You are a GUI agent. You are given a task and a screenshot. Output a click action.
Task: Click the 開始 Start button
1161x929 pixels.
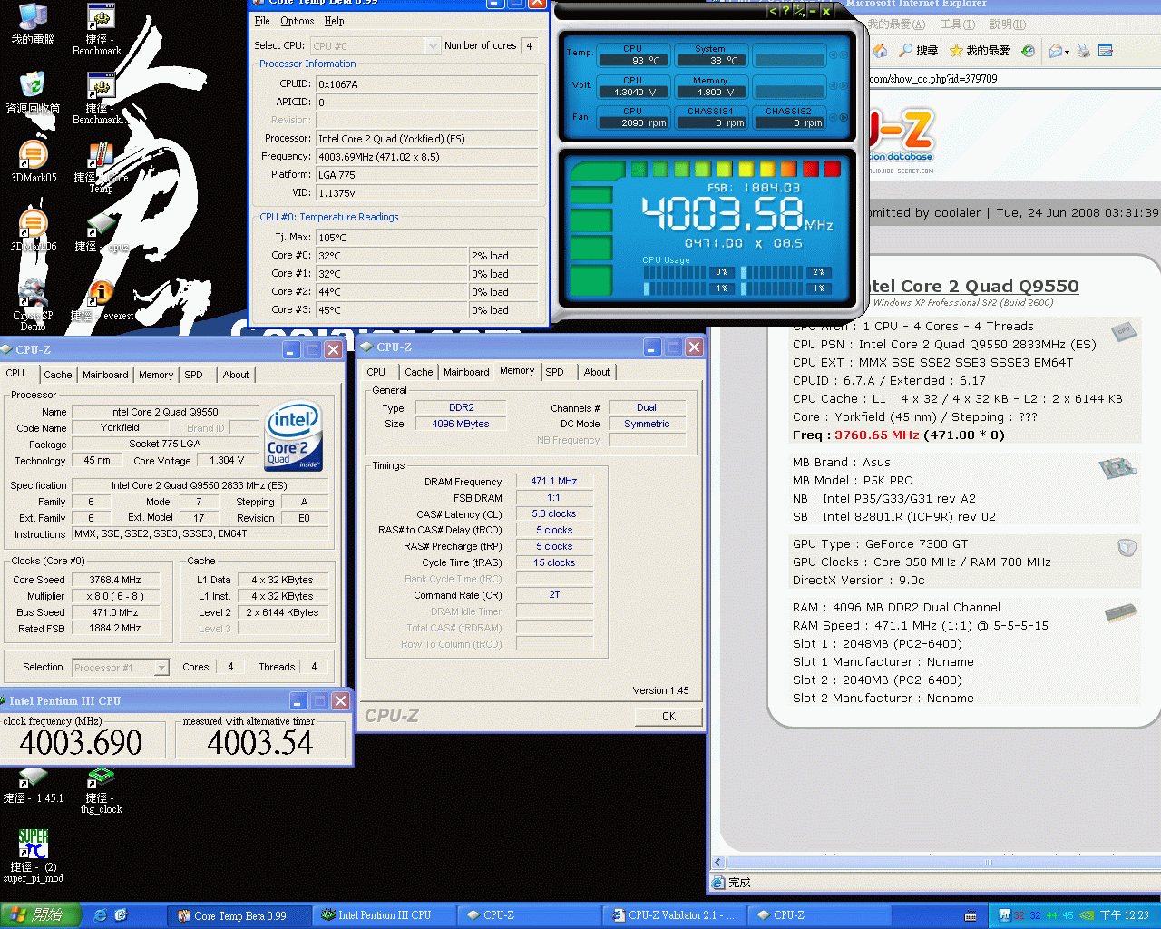click(41, 915)
